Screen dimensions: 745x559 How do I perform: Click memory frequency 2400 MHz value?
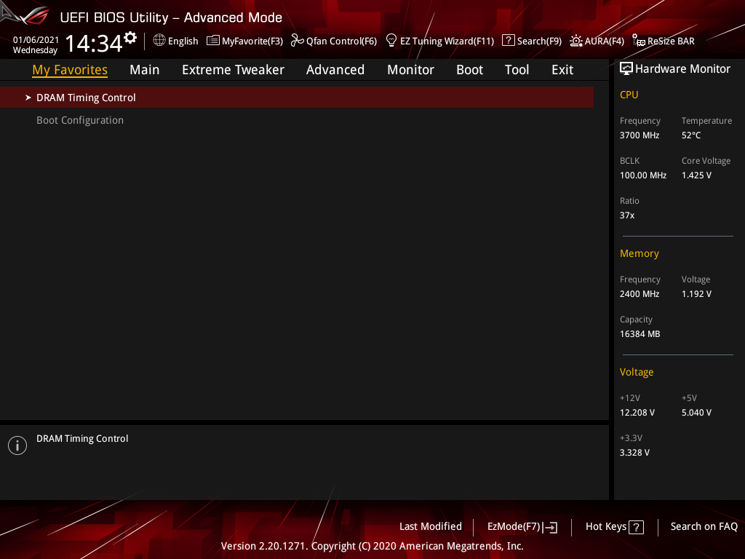coord(639,294)
